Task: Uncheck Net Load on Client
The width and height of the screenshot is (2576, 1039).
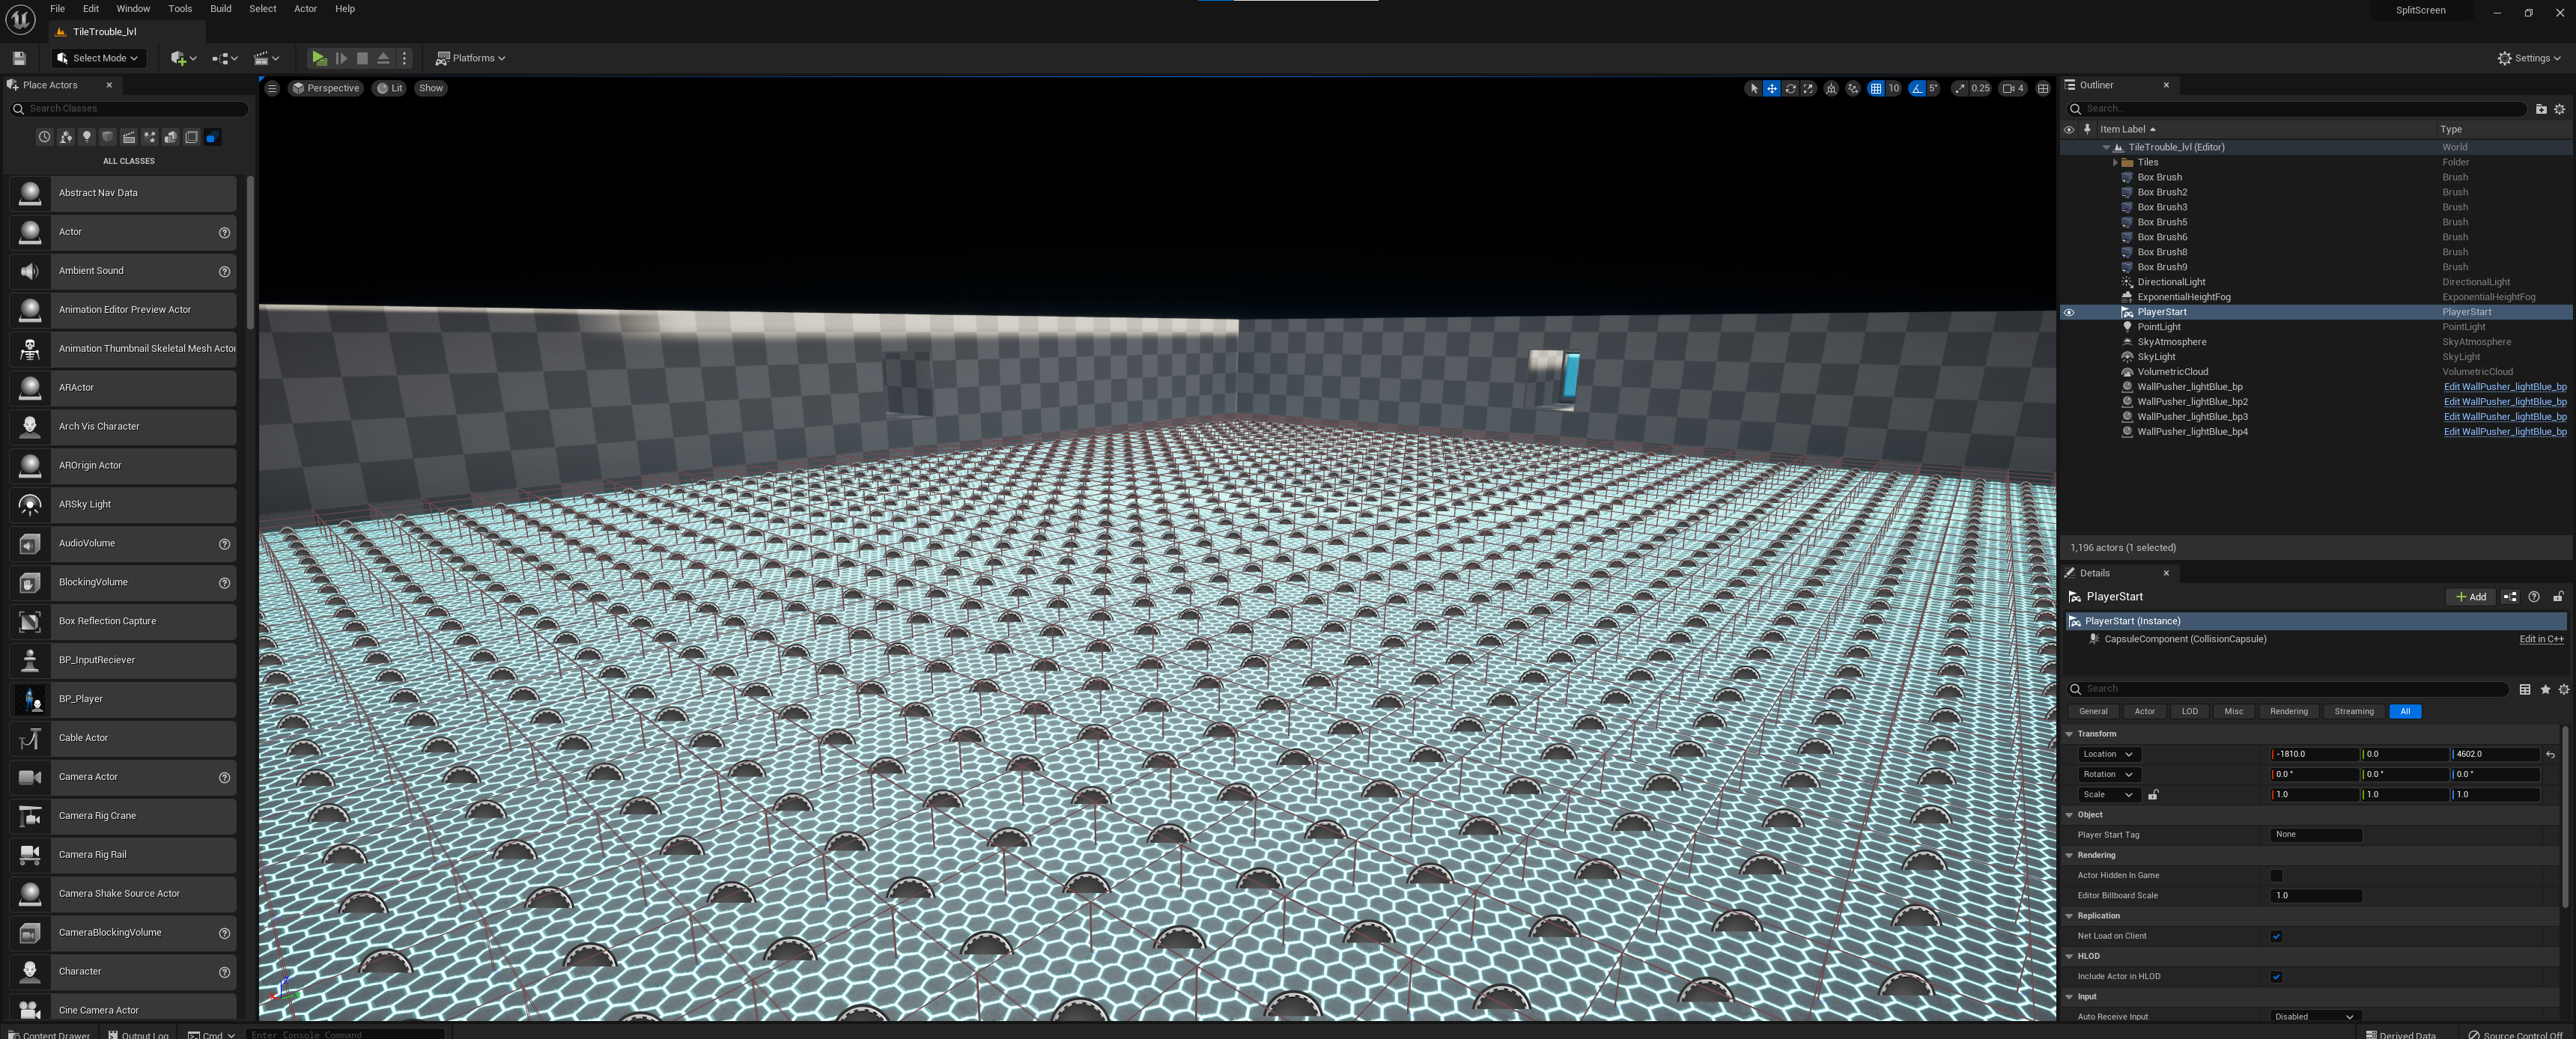Action: (x=2276, y=936)
